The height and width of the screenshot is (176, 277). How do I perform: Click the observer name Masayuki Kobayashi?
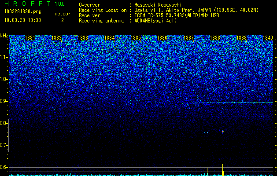point(158,5)
